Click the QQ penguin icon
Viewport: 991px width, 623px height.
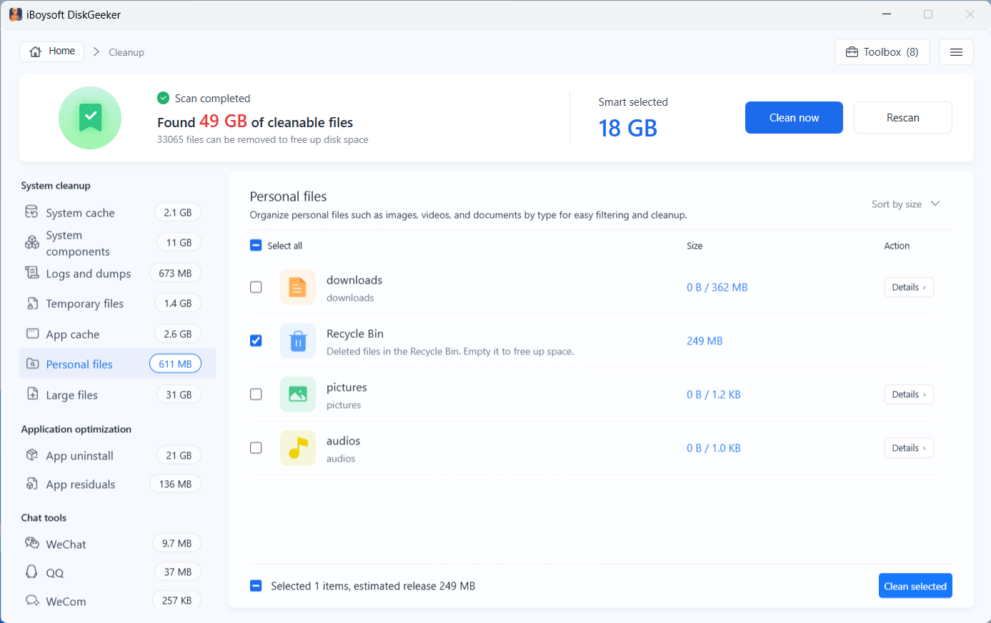(x=31, y=572)
